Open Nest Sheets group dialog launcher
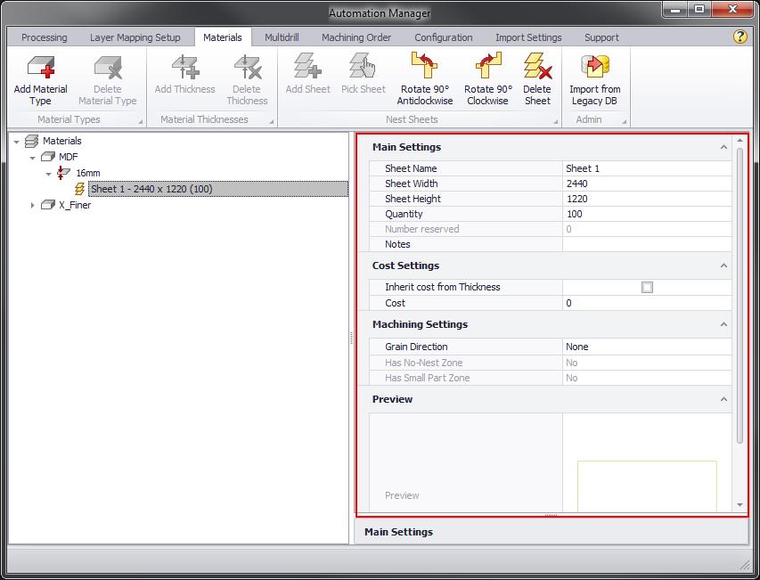The height and width of the screenshot is (580, 760). pyautogui.click(x=555, y=121)
